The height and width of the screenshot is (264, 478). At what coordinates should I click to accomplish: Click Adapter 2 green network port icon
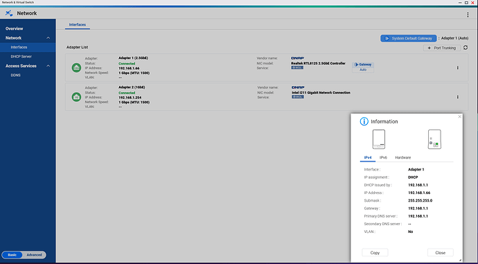pyautogui.click(x=76, y=97)
